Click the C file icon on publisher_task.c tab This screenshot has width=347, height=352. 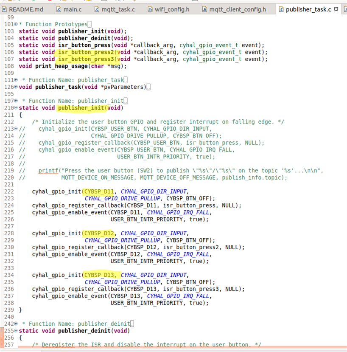[x=281, y=9]
